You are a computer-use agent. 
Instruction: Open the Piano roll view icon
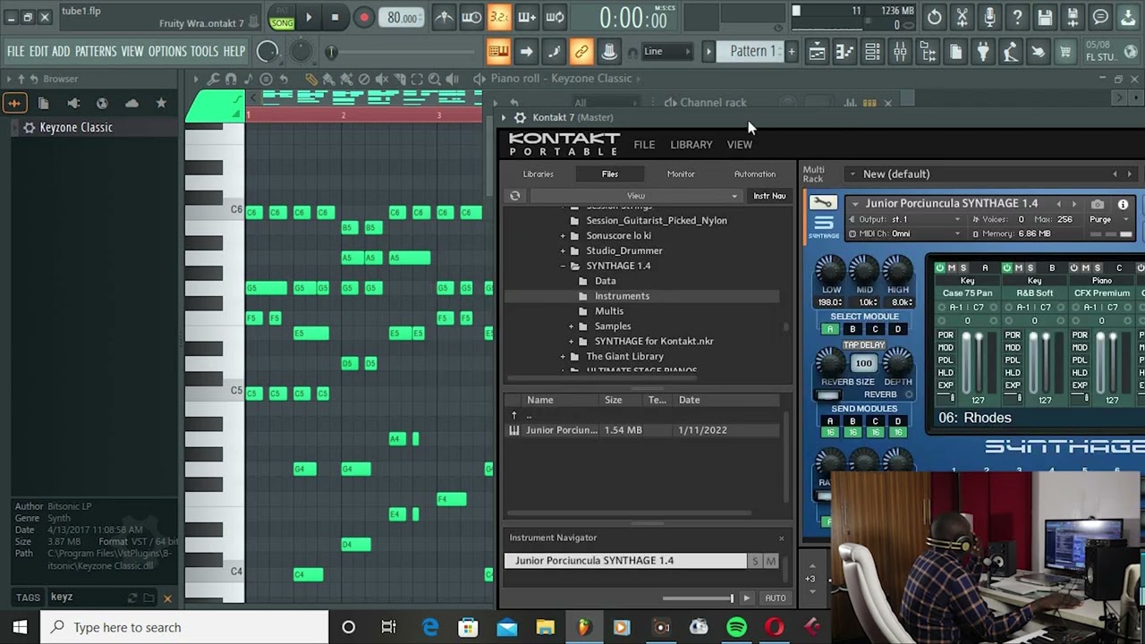[844, 52]
